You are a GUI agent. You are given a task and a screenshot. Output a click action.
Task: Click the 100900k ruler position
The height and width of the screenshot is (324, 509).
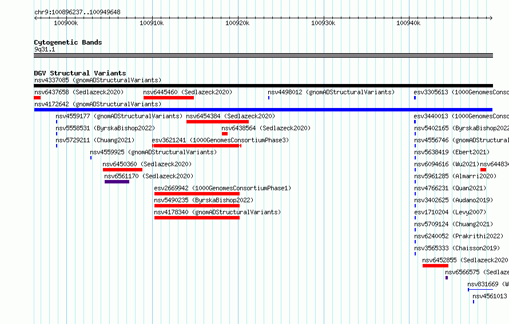pyautogui.click(x=66, y=23)
